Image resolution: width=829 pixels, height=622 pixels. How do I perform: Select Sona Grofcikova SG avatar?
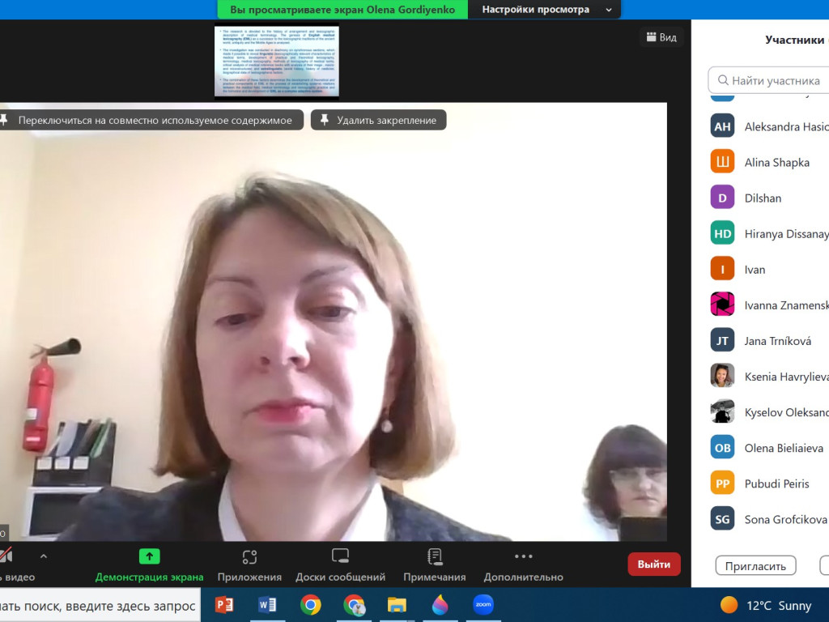click(722, 519)
